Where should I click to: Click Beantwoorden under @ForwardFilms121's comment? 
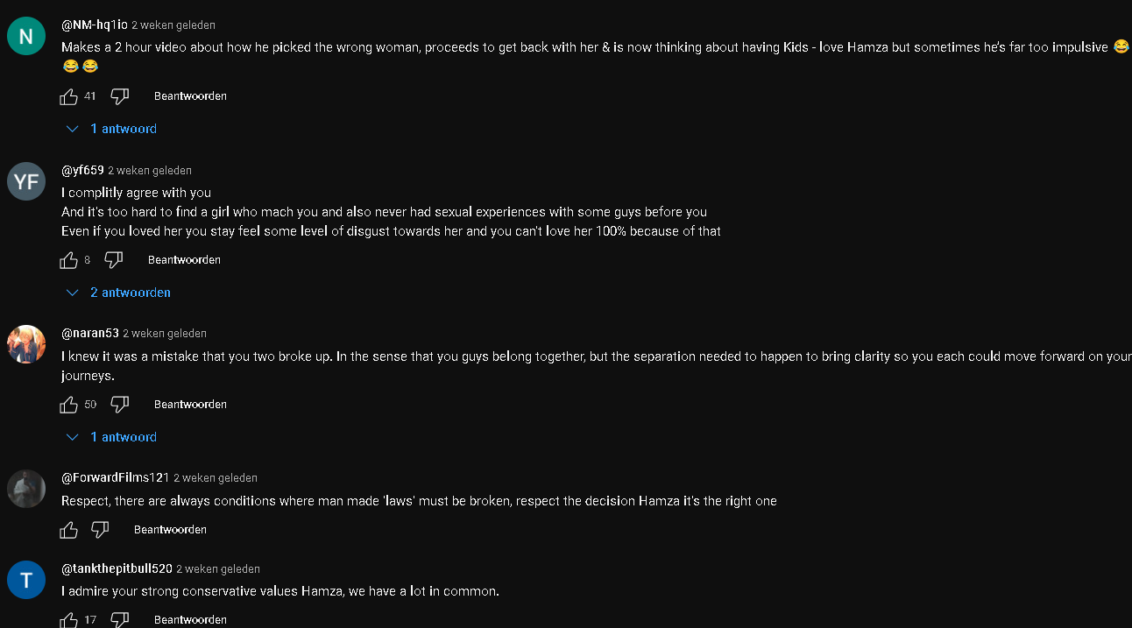click(x=170, y=530)
